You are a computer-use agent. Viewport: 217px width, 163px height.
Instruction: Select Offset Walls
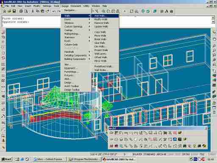[105, 57]
